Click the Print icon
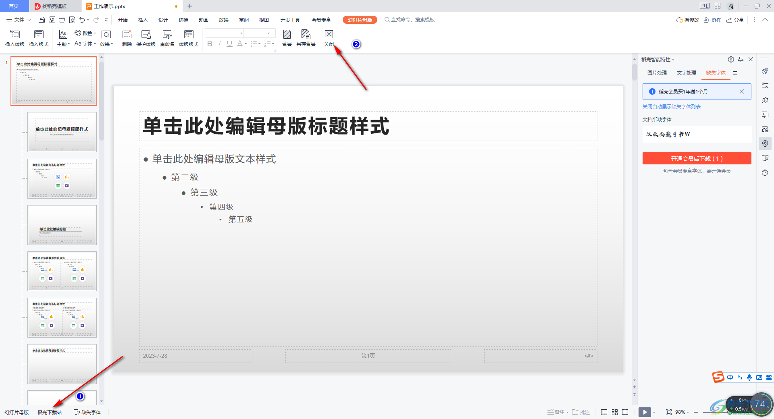The height and width of the screenshot is (419, 774). pyautogui.click(x=62, y=20)
